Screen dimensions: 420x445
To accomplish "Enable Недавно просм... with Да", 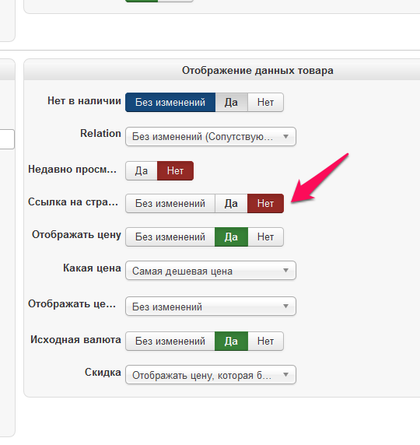I will 142,171.
